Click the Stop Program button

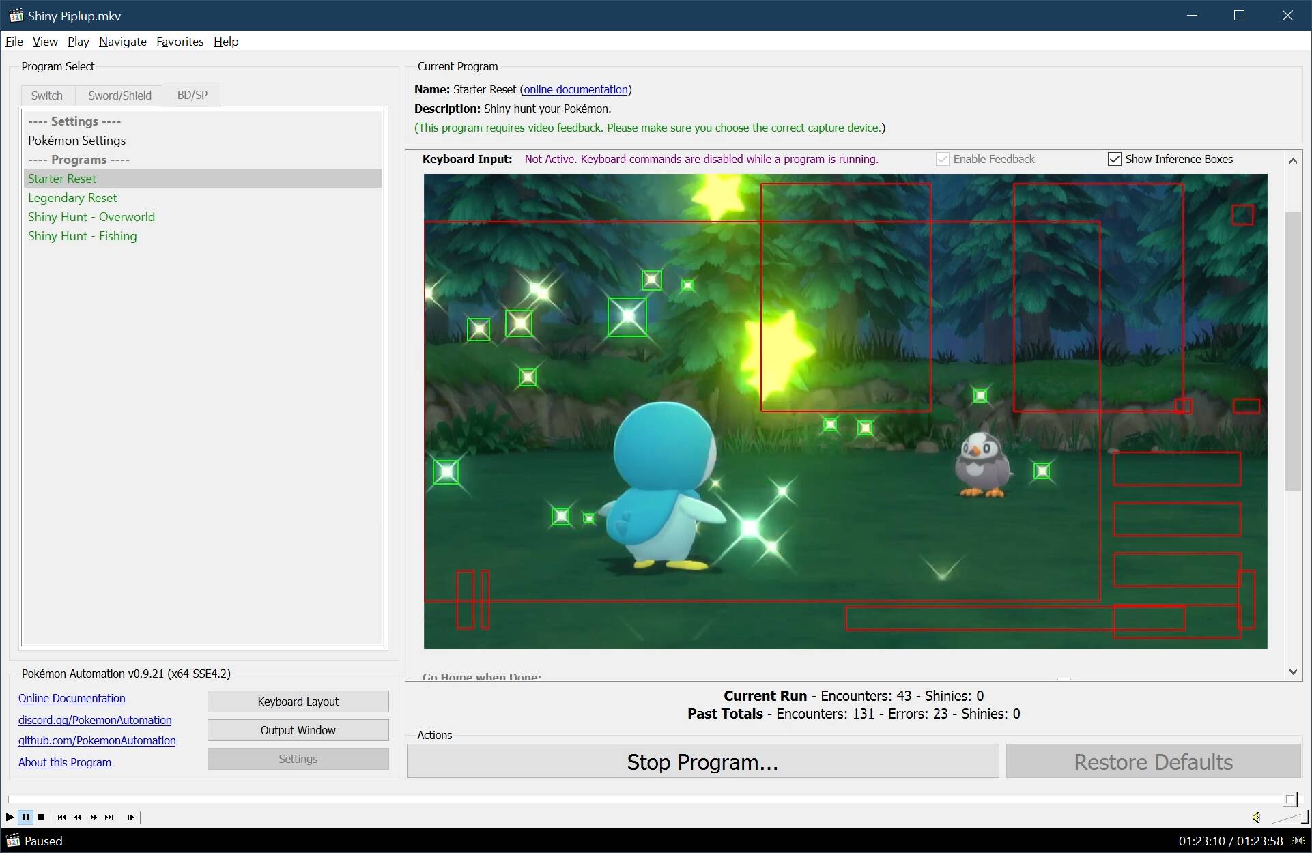[702, 762]
